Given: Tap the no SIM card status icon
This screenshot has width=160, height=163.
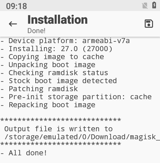Looking at the screenshot, I should point(145,5).
